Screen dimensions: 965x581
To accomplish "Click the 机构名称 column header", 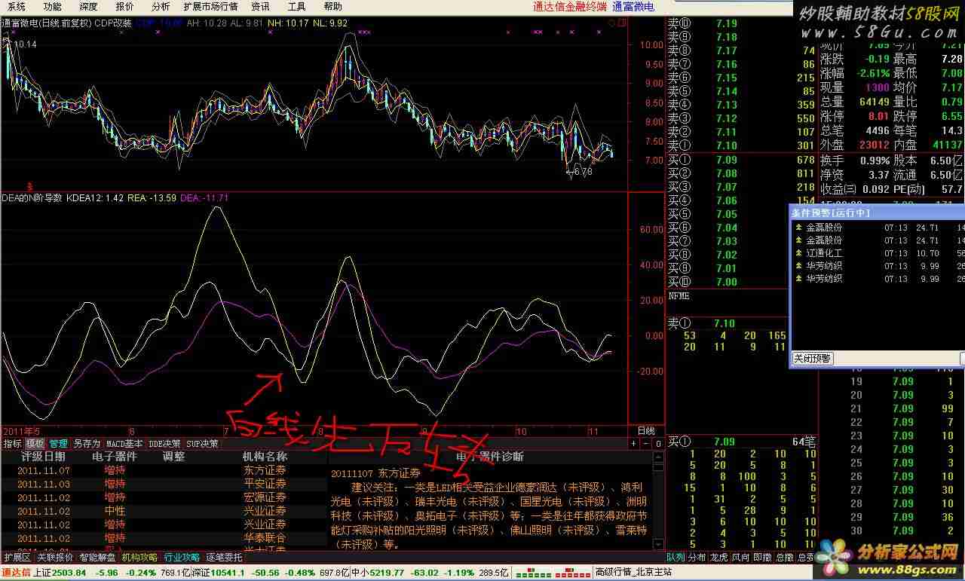I will 265,457.
